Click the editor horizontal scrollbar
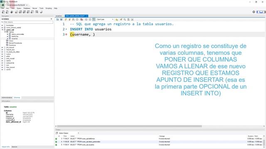 (129, 126)
